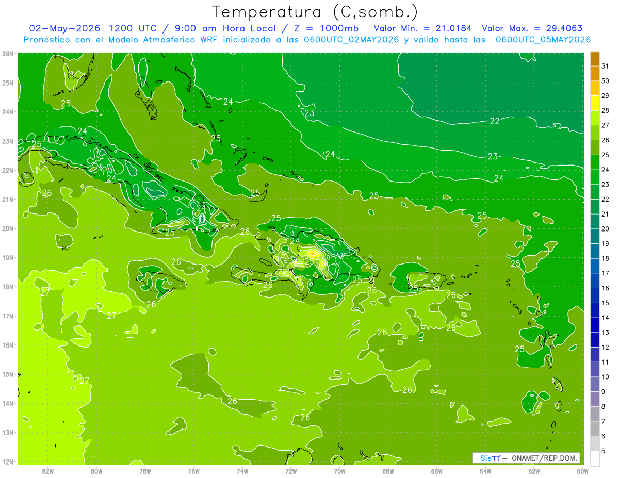The image size is (619, 478).
Task: Click the purple 9 degree legend swatch
Action: tap(595, 399)
